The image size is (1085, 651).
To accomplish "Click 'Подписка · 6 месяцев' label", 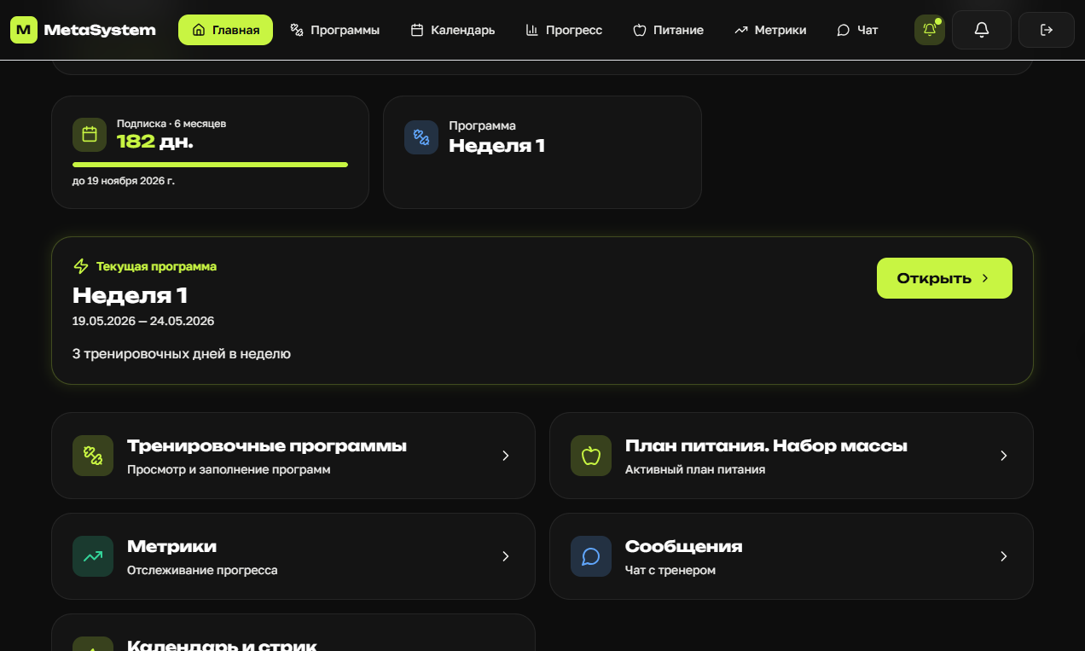I will pos(171,124).
